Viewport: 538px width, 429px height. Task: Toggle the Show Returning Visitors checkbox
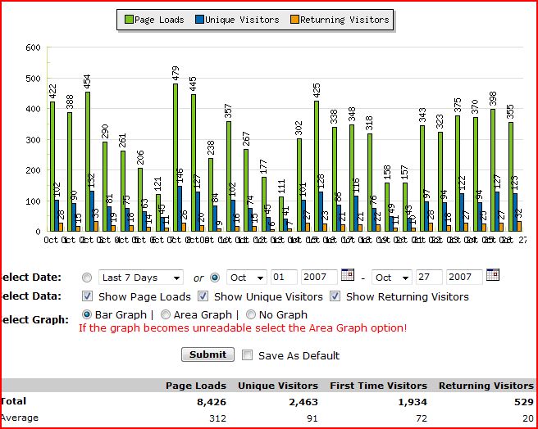[x=335, y=296]
